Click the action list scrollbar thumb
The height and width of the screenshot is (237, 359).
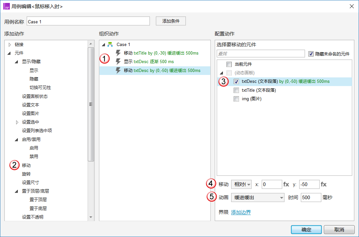(x=91, y=105)
